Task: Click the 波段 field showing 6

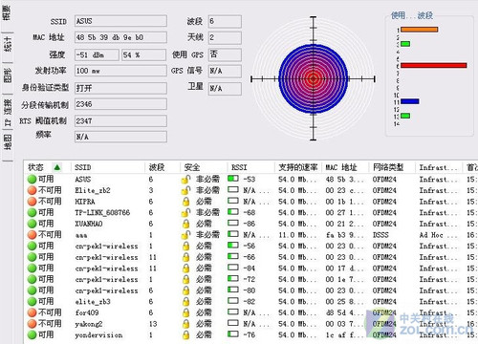Action: click(225, 21)
